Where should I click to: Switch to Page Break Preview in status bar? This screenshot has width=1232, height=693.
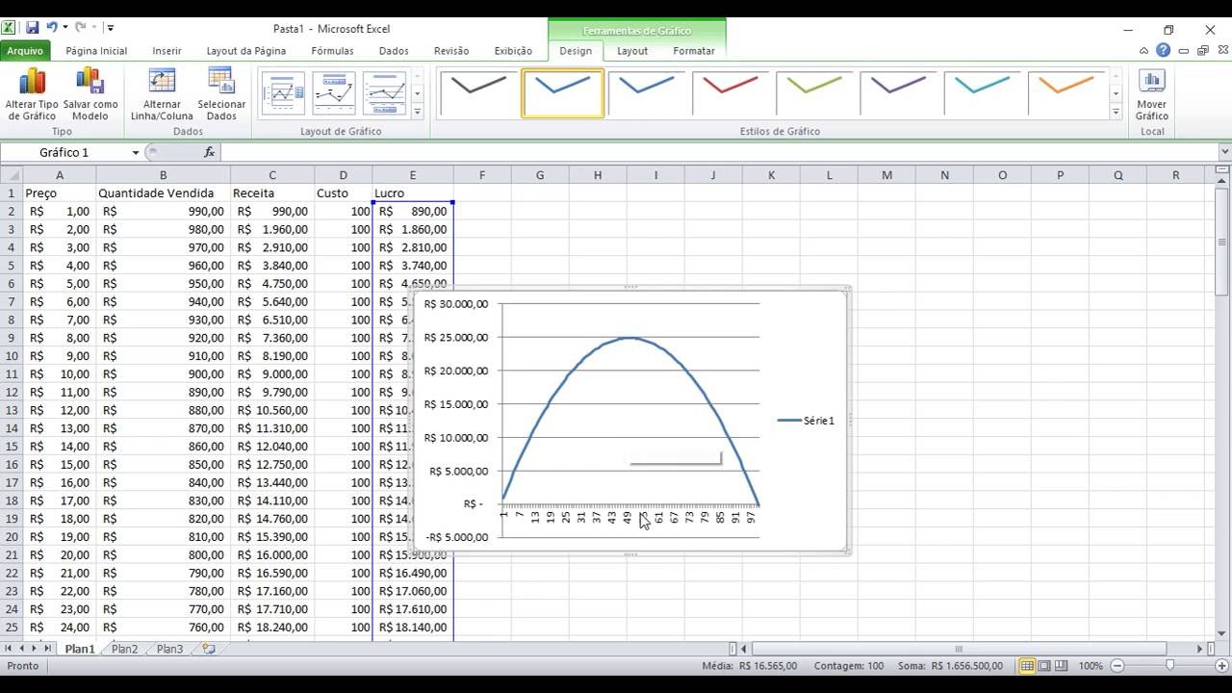[1061, 666]
